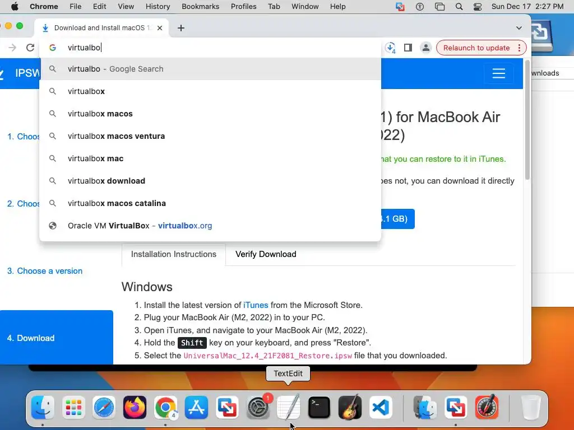Click the date and time in menu bar
The width and height of the screenshot is (574, 430).
point(527,7)
